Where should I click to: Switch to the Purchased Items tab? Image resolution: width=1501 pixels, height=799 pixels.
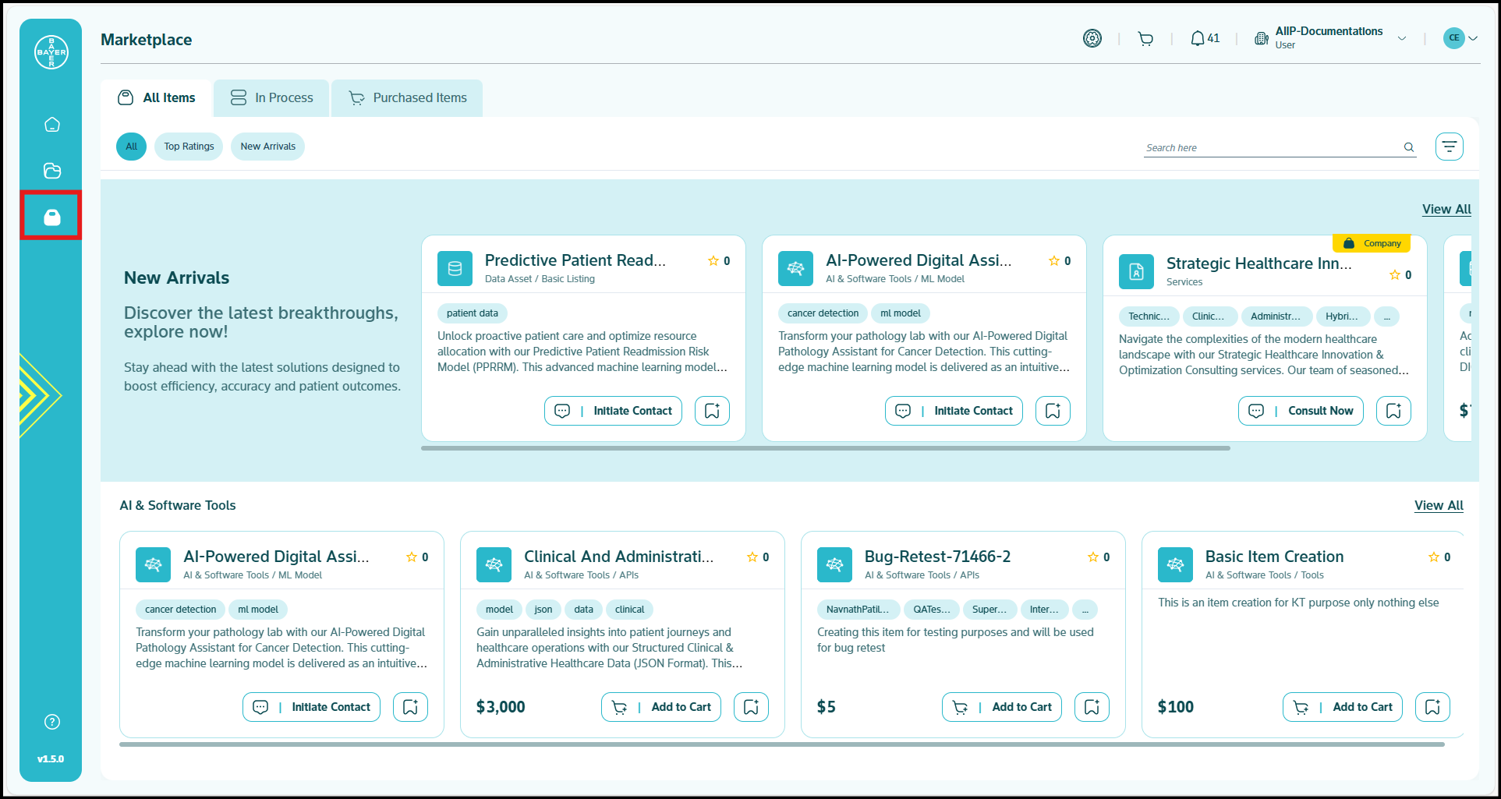click(x=408, y=98)
